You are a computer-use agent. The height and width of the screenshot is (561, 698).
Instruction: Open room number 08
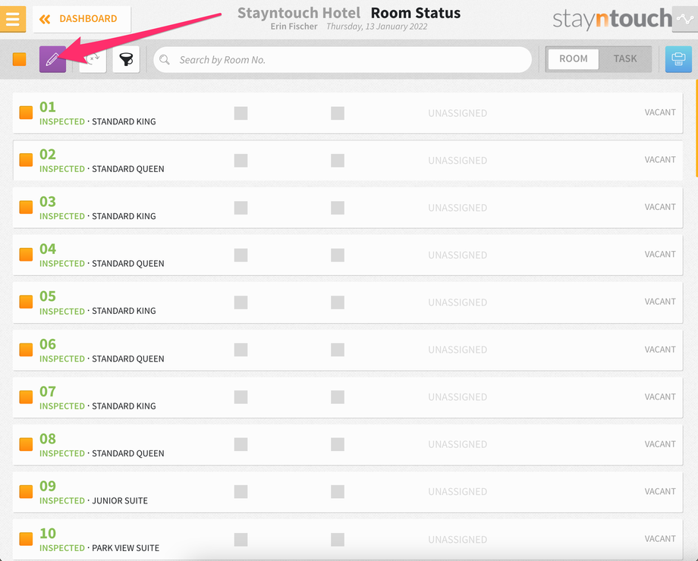pos(48,439)
